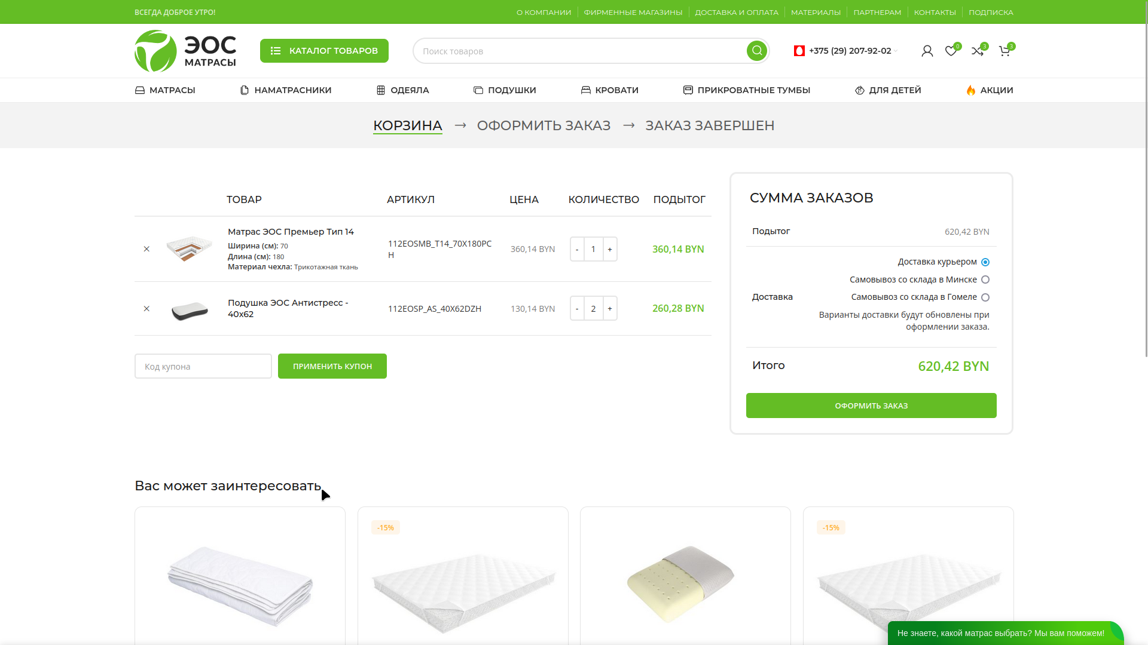The width and height of the screenshot is (1148, 645).
Task: Click the search magnifier button
Action: (x=756, y=51)
